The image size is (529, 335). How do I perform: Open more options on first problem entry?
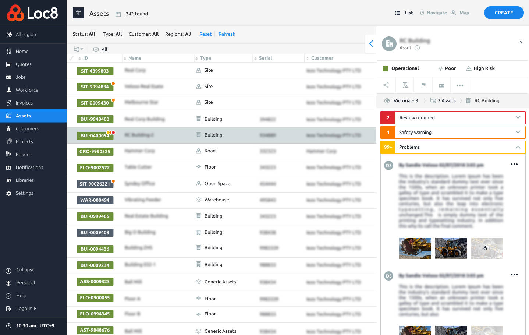tap(514, 165)
